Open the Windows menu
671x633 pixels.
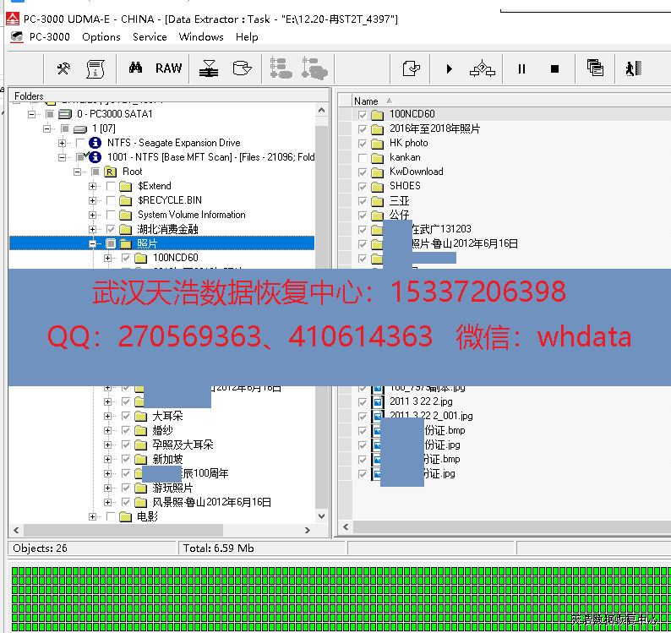point(201,37)
